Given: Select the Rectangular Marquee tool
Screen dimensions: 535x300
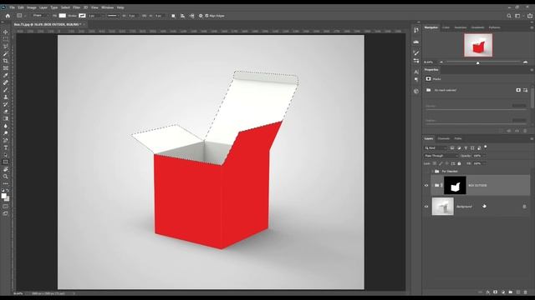Looking at the screenshot, I should click(x=6, y=39).
